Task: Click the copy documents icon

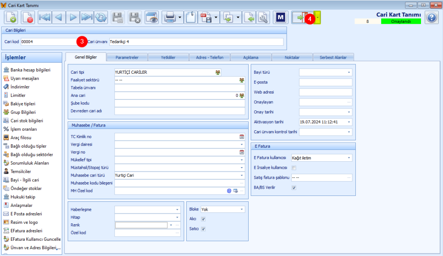Action: click(228, 17)
